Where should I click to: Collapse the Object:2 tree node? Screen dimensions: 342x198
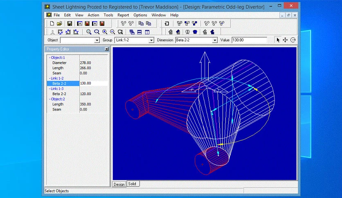point(49,99)
